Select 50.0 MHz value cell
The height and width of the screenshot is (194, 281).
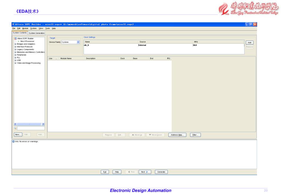tap(218, 45)
